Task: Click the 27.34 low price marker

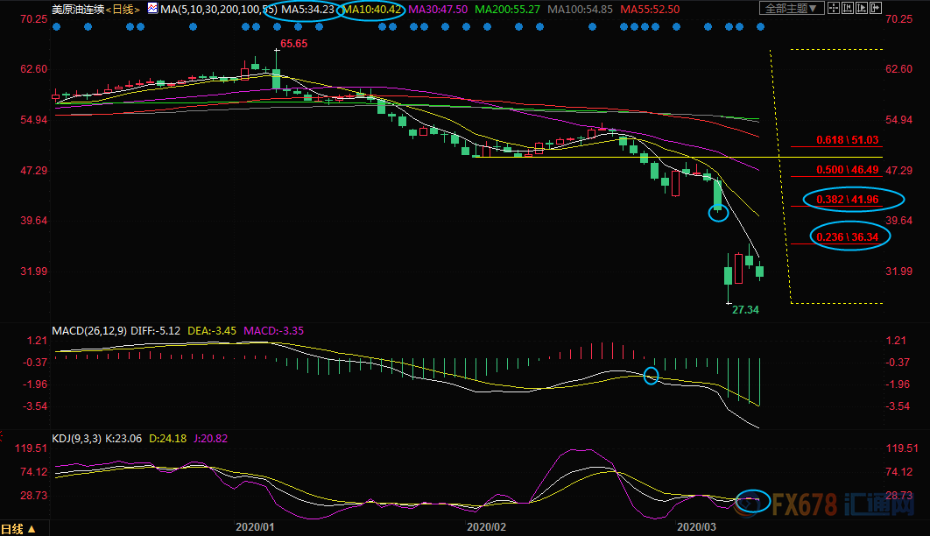Action: 744,310
